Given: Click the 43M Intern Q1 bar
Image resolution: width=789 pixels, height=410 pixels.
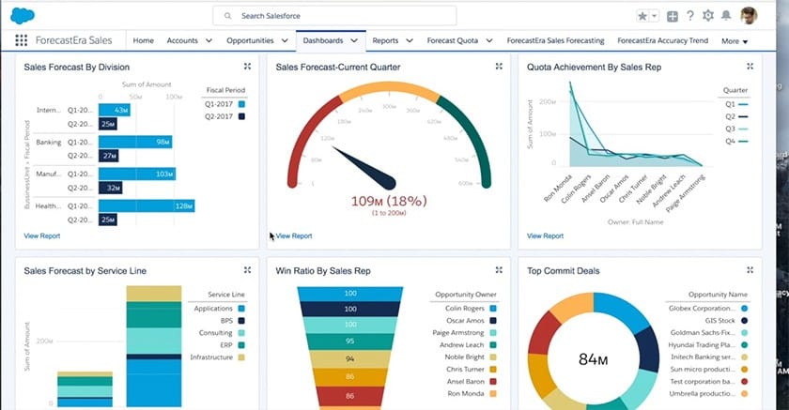Looking at the screenshot, I should (x=115, y=110).
